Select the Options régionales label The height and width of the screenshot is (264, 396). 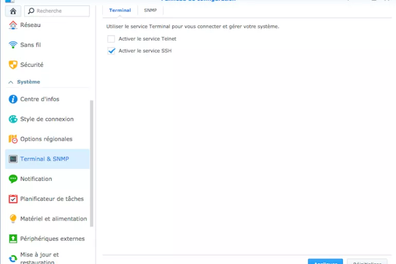point(46,139)
